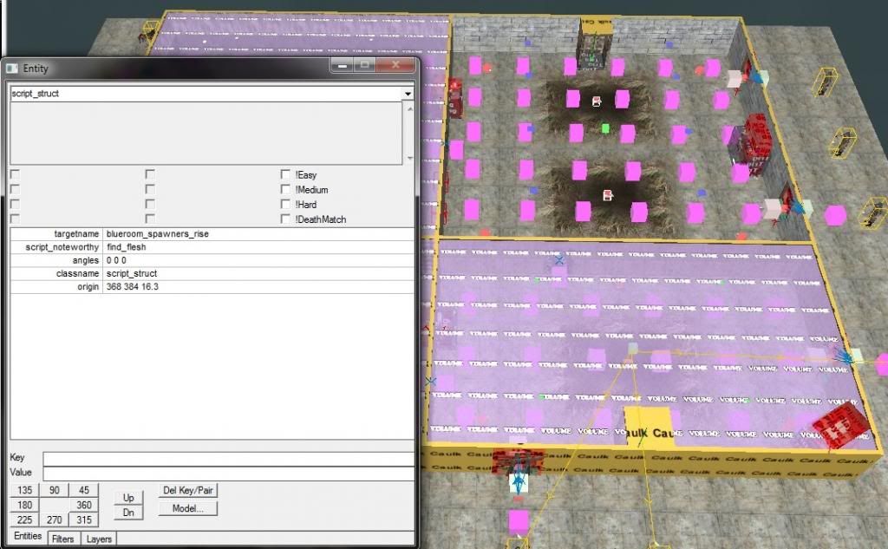Switch to the Entities tab

pos(28,536)
